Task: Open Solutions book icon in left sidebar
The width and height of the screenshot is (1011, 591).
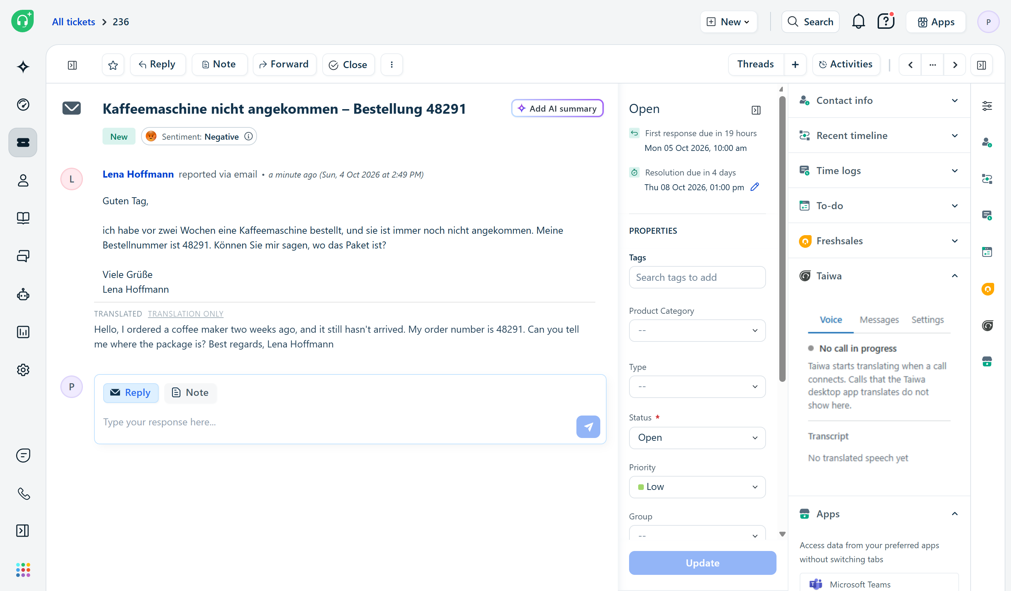Action: tap(23, 218)
